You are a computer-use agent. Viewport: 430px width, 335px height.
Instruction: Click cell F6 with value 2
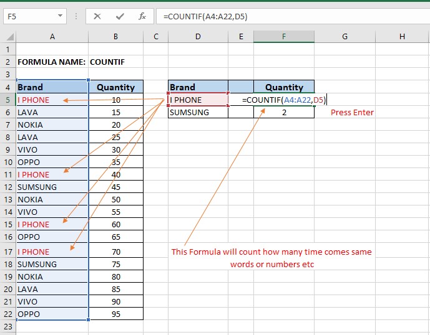(284, 113)
